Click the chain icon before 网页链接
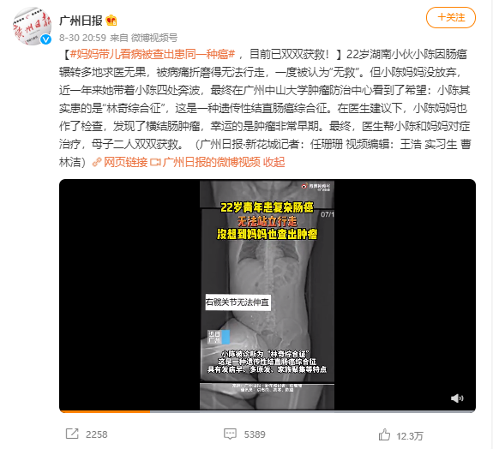 [97, 162]
